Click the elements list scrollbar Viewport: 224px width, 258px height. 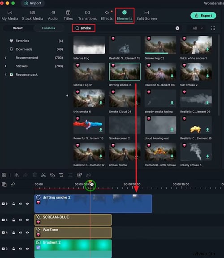[219, 75]
